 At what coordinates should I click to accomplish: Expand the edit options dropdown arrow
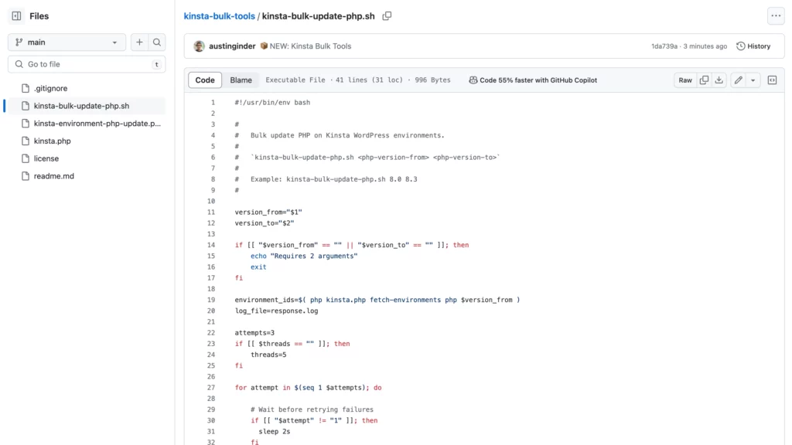pyautogui.click(x=753, y=80)
